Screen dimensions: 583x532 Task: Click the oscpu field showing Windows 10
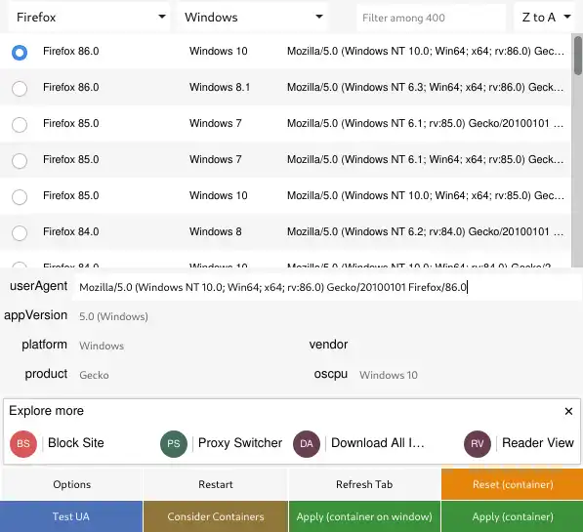pyautogui.click(x=467, y=375)
